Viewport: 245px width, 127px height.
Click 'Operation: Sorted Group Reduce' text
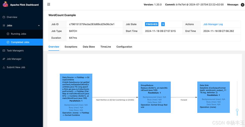tap(154, 106)
